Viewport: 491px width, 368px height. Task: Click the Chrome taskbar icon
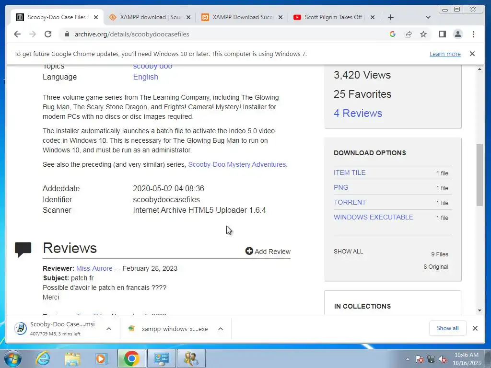pos(131,358)
